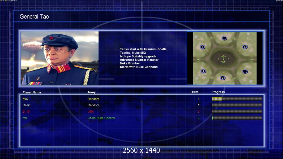Select player name 'Mo7'
283x159 pixels.
click(25, 99)
